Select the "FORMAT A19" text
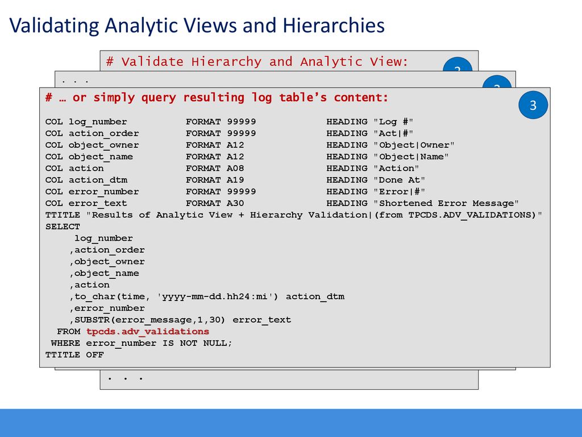This screenshot has width=582, height=437. (x=215, y=180)
